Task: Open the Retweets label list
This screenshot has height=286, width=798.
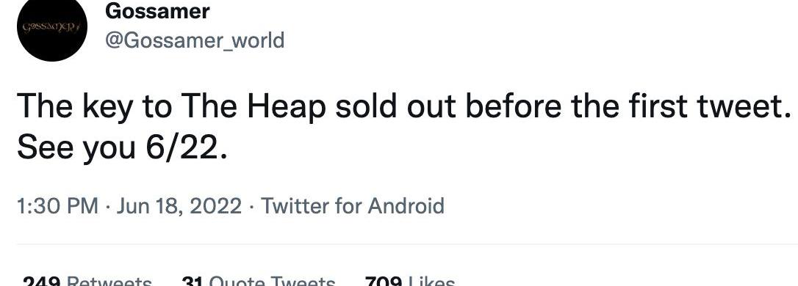Action: click(109, 281)
